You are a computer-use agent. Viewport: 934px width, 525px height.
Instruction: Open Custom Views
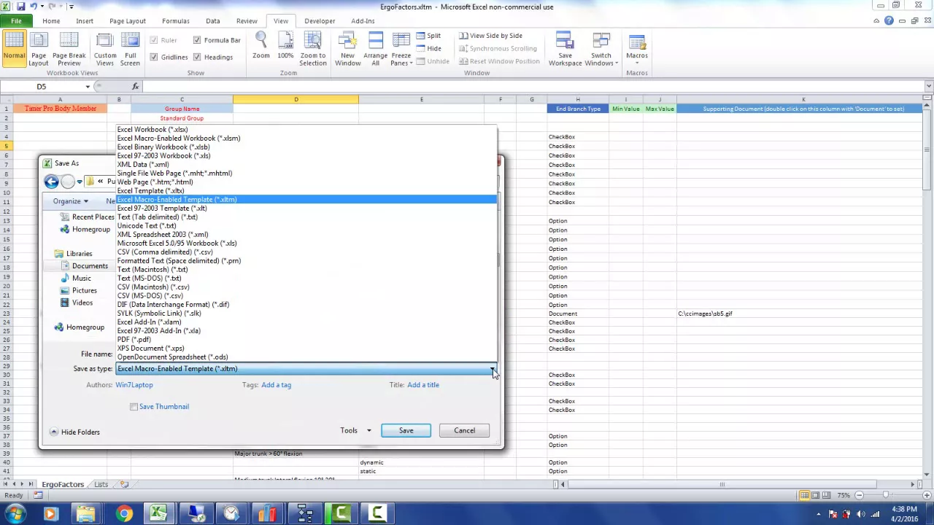pos(105,49)
